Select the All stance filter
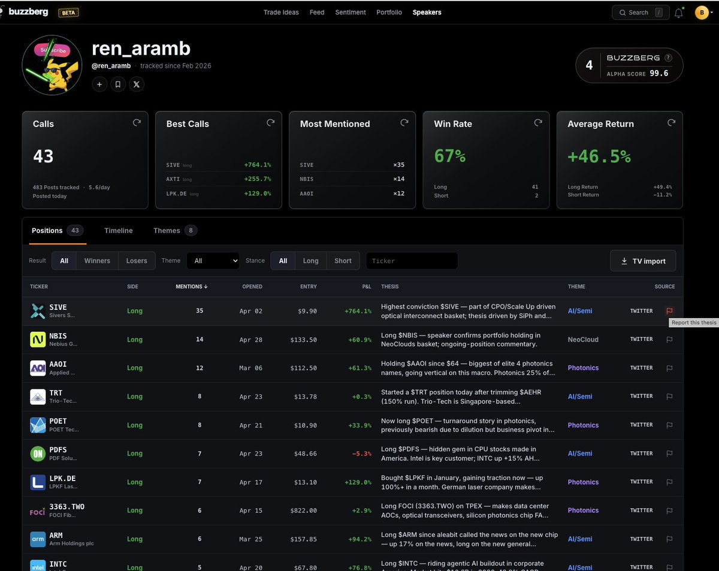Viewport: 719px width, 571px height. pyautogui.click(x=283, y=261)
